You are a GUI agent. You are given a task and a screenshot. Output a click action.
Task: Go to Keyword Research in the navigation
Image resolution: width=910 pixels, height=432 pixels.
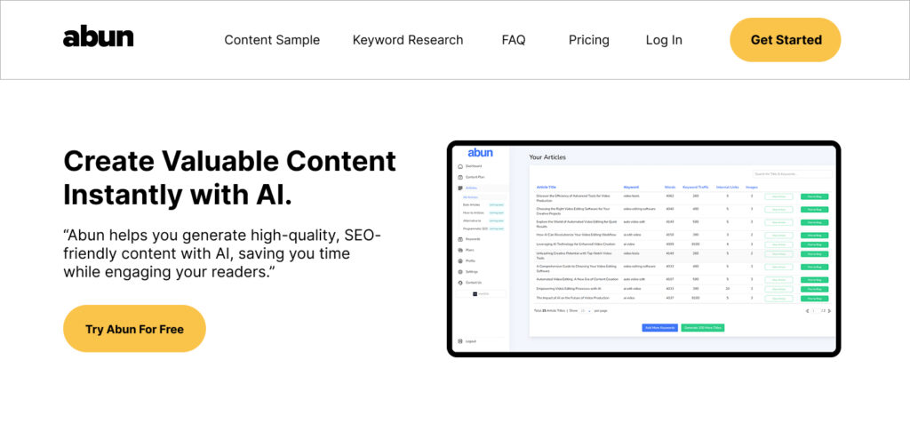point(408,40)
